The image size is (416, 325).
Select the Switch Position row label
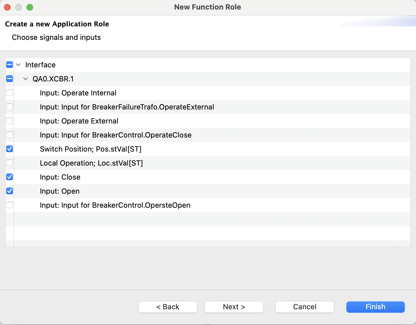91,149
